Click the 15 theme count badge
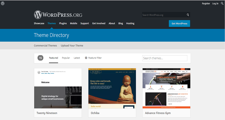This screenshot has height=120, width=225. coord(40,58)
